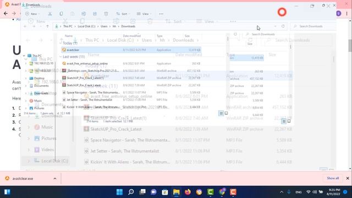Open the See more three-dot menu
The width and height of the screenshot is (352, 198).
coord(161,14)
